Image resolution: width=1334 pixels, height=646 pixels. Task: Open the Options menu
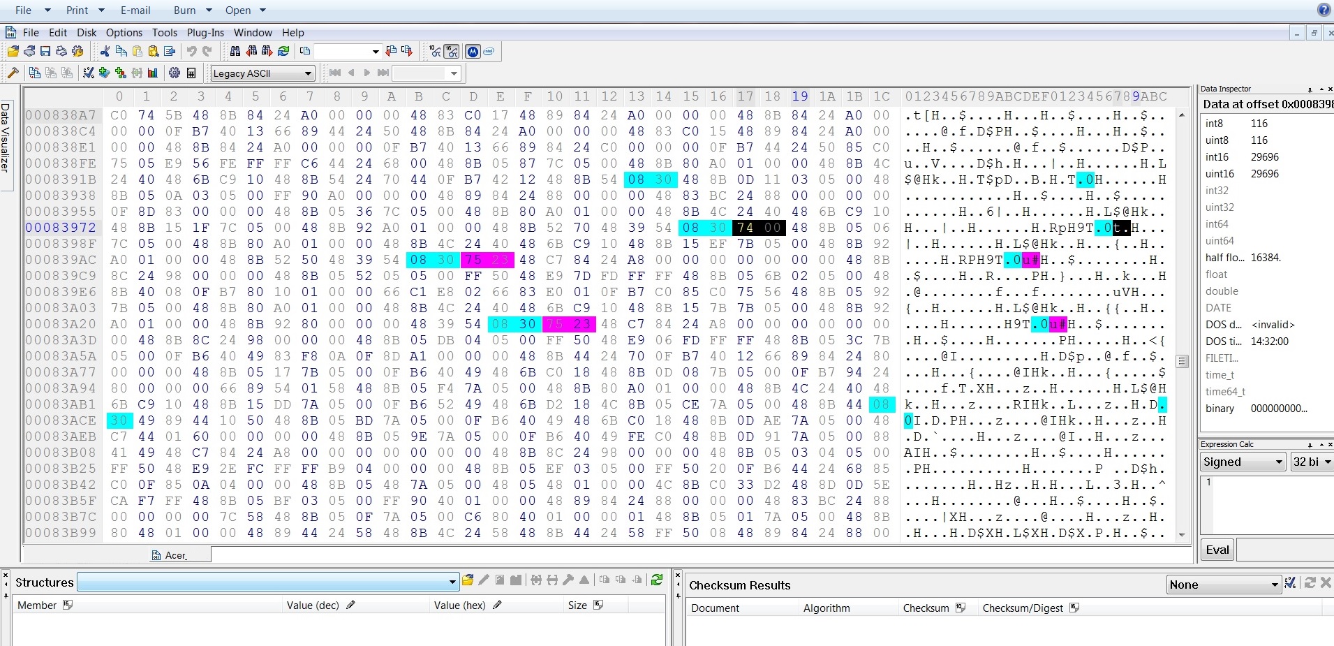pos(124,32)
